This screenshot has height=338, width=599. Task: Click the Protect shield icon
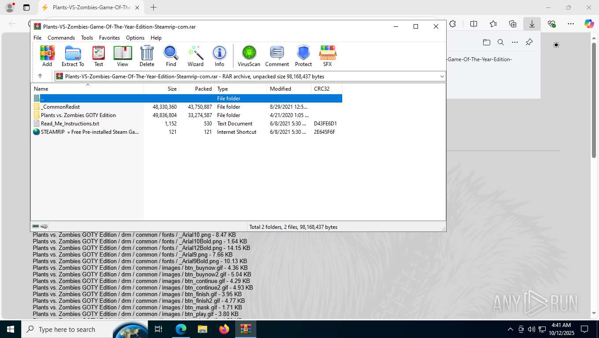[x=303, y=56]
